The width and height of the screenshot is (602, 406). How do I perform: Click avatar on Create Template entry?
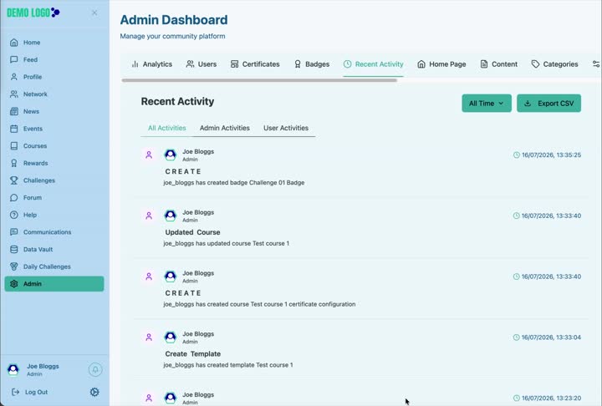pos(171,337)
